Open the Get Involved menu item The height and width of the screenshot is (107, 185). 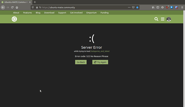coord(76,13)
